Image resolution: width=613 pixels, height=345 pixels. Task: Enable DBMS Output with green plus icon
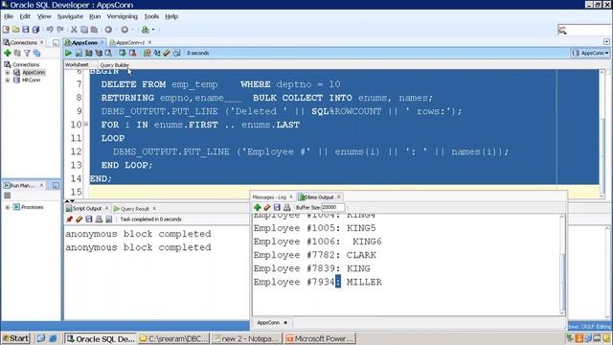pos(258,207)
